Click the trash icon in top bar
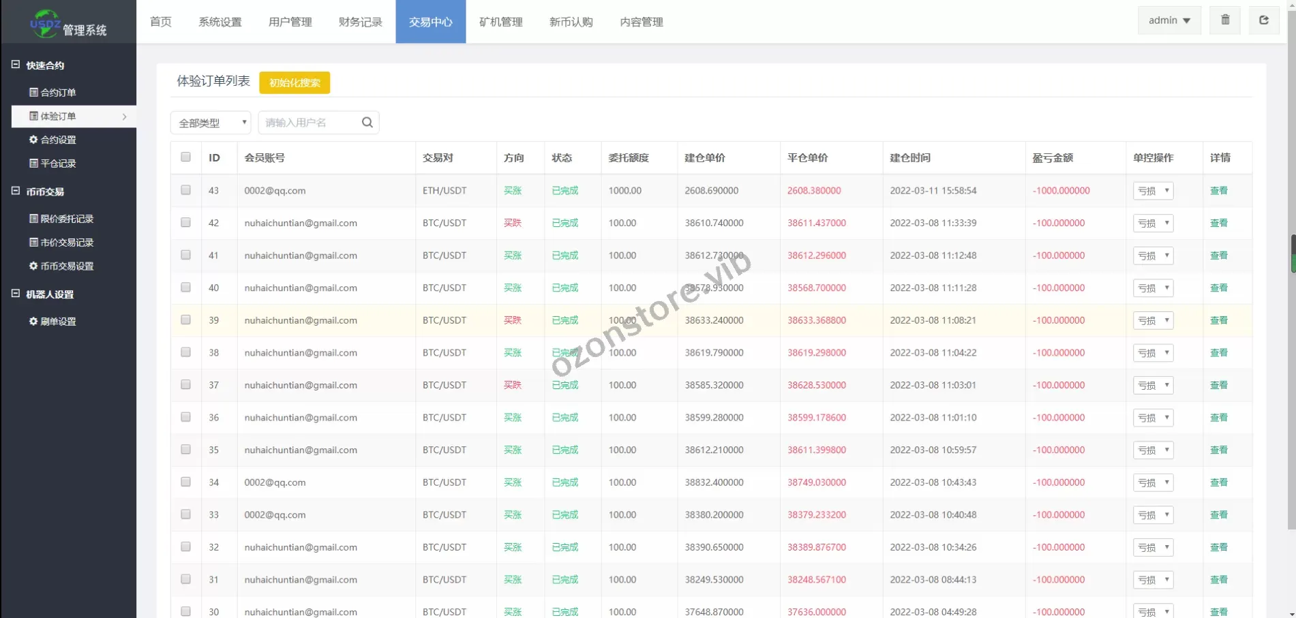Screen dimensions: 1296x618 (1225, 20)
